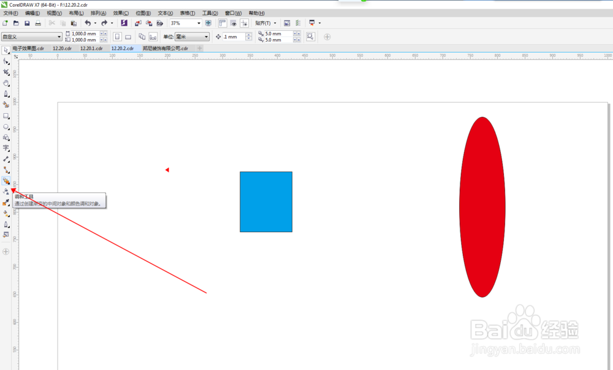613x370 pixels.
Task: Open the 位图(B) menu
Action: tap(143, 13)
